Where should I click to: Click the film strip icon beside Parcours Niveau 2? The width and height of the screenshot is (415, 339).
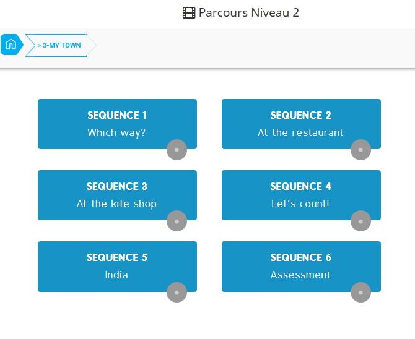(189, 13)
